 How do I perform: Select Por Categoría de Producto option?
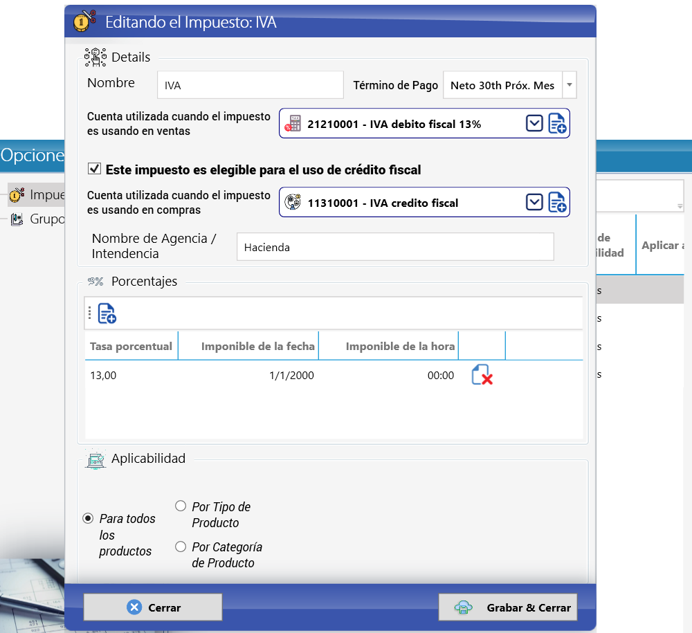[x=181, y=547]
